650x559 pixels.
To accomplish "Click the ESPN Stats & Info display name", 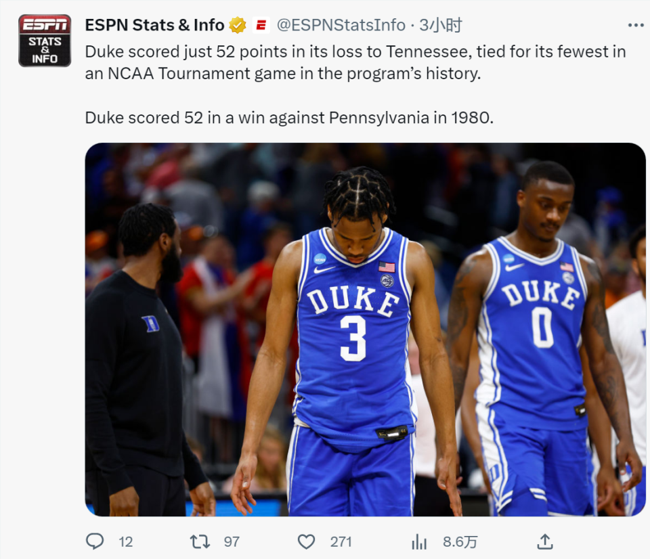I will pyautogui.click(x=154, y=26).
